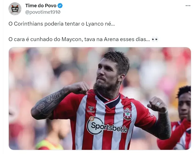Click the Sportsbet.io sponsor logo on the shirt
194x154 pixels.
point(107,126)
